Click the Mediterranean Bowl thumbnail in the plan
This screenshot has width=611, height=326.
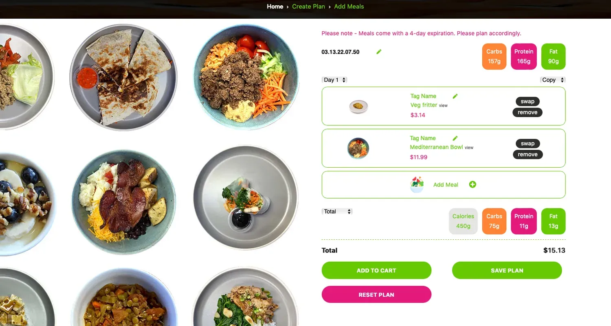pos(358,148)
